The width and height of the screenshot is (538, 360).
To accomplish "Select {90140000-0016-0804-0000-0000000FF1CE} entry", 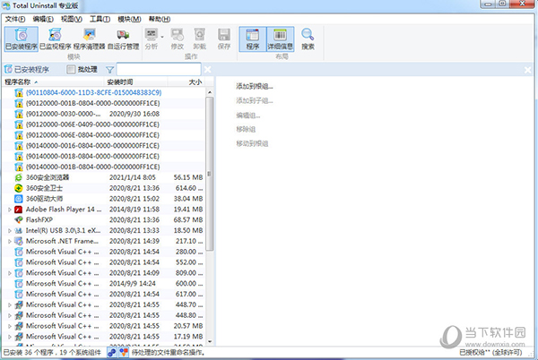I will click(104, 146).
